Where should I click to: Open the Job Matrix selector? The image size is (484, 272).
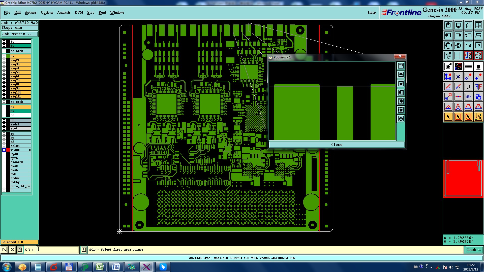pyautogui.click(x=20, y=34)
